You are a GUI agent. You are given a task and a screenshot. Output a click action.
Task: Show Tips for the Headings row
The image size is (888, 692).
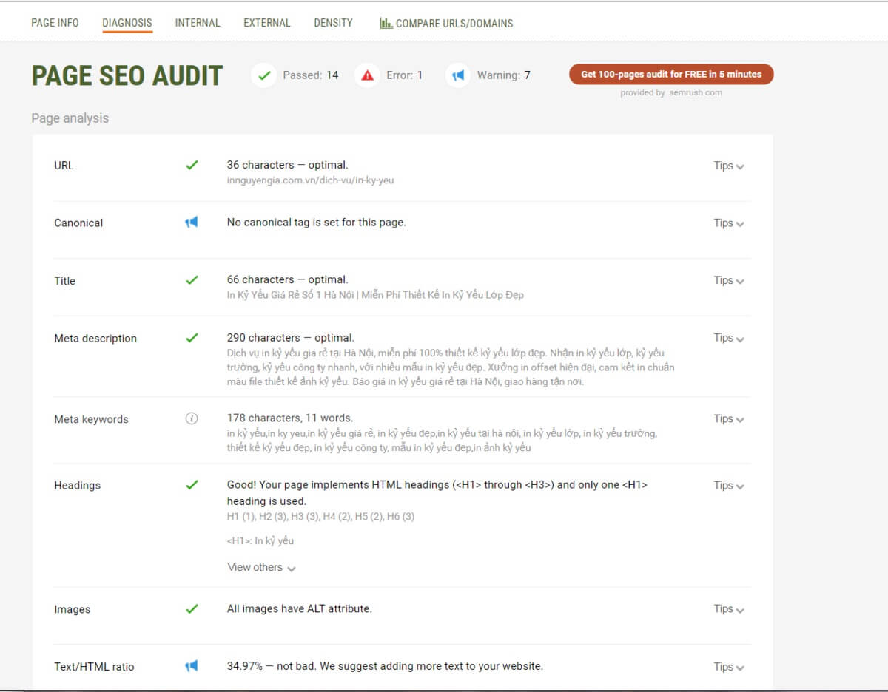(x=728, y=486)
